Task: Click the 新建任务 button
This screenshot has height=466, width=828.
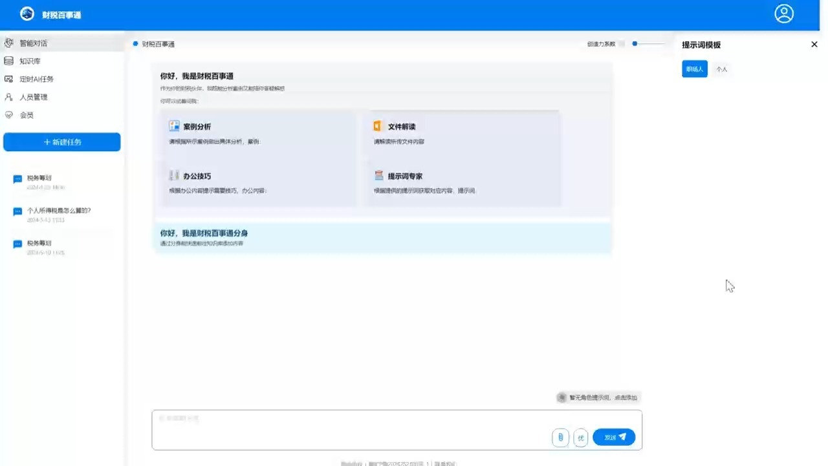Action: coord(61,142)
